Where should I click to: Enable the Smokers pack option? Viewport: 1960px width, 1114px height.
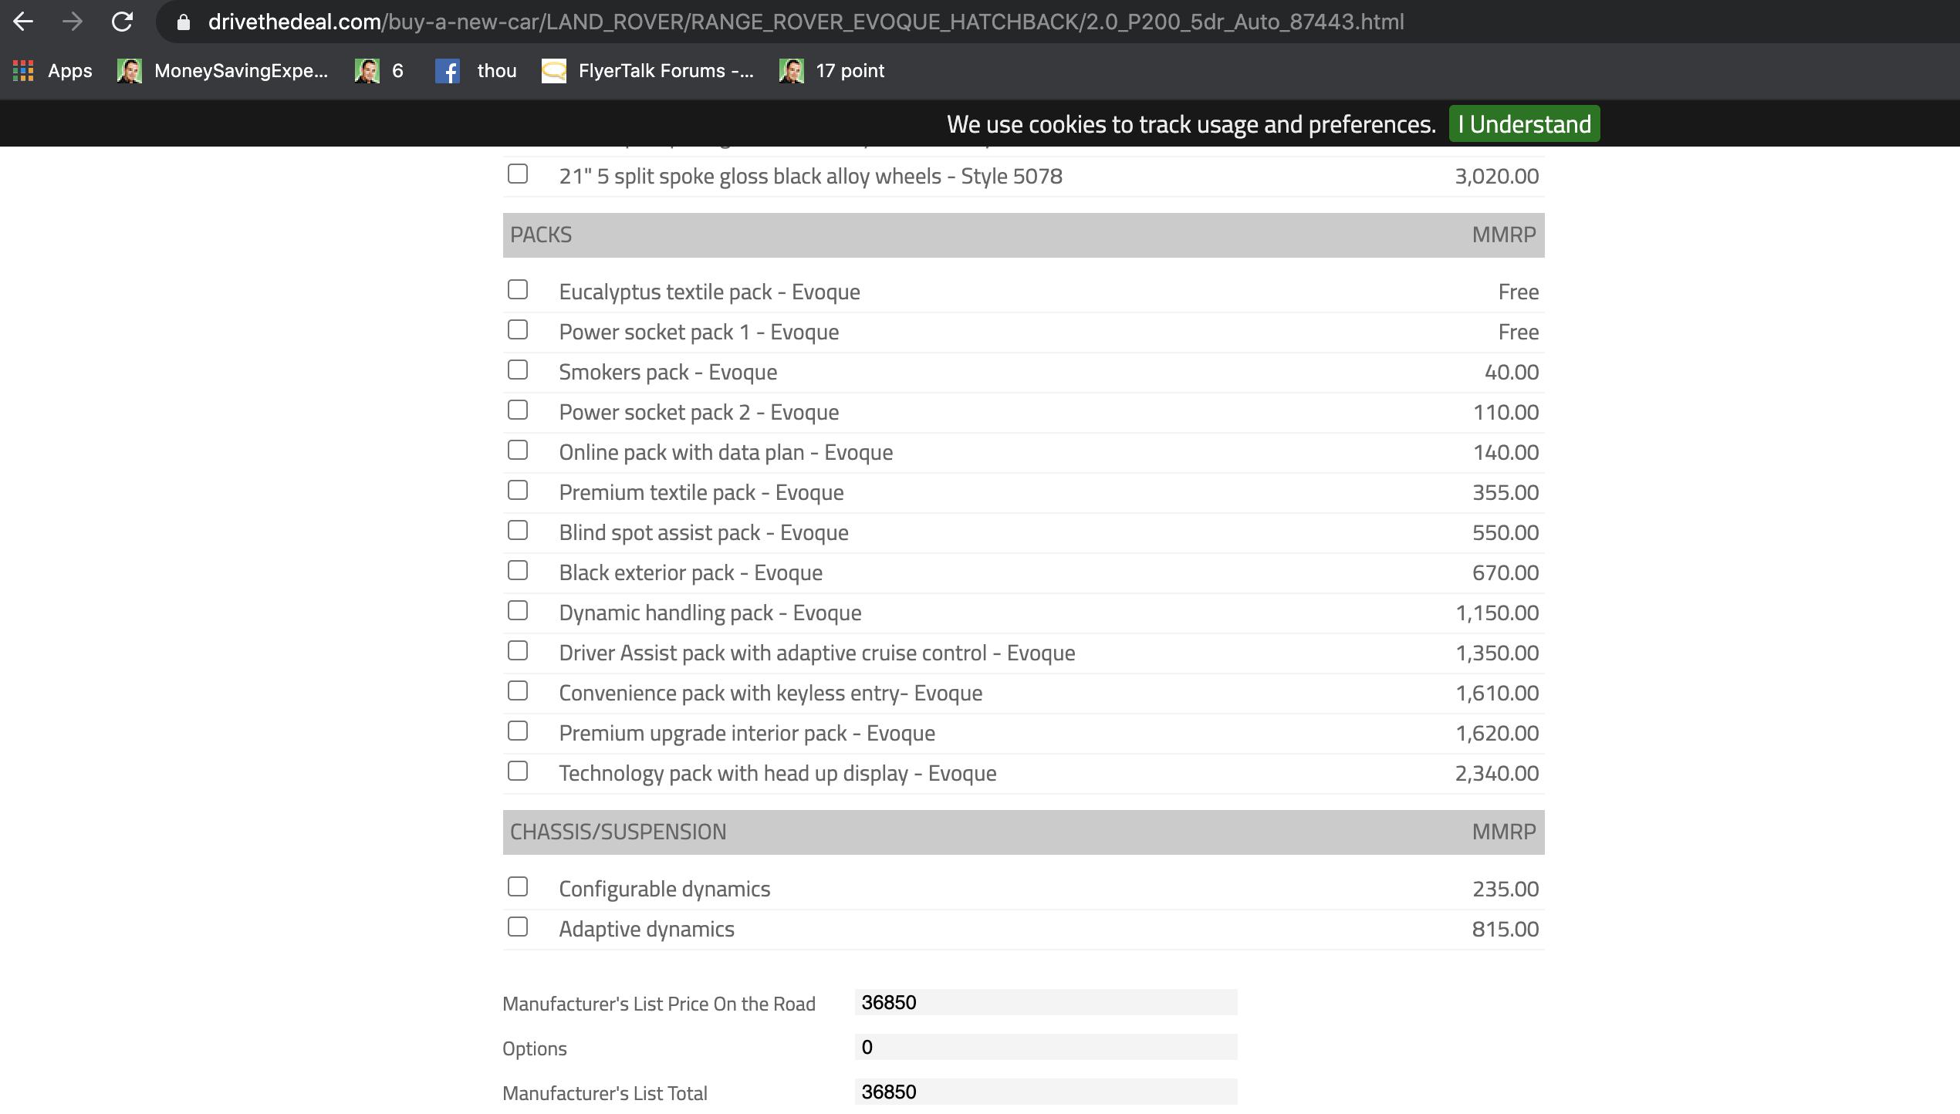518,370
